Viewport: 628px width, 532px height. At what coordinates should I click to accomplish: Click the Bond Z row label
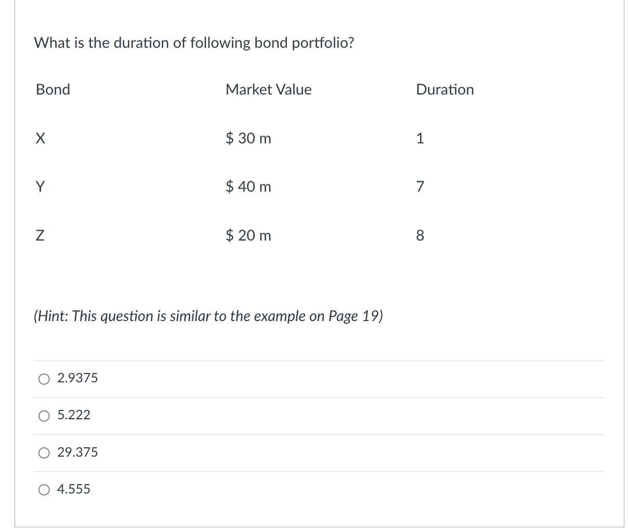tap(40, 235)
